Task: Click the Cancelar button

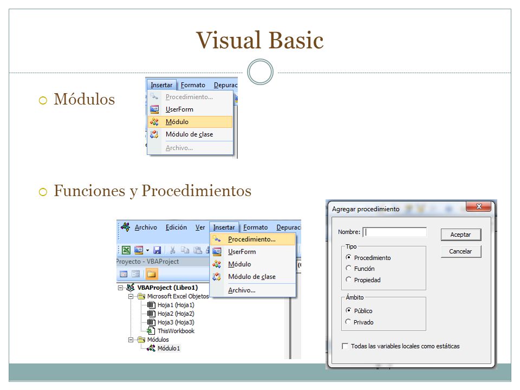Action: [460, 251]
